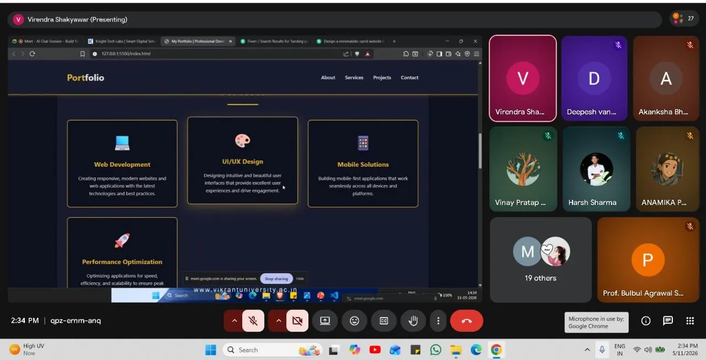Image resolution: width=706 pixels, height=360 pixels.
Task: Open meeting details info icon
Action: [x=646, y=321]
